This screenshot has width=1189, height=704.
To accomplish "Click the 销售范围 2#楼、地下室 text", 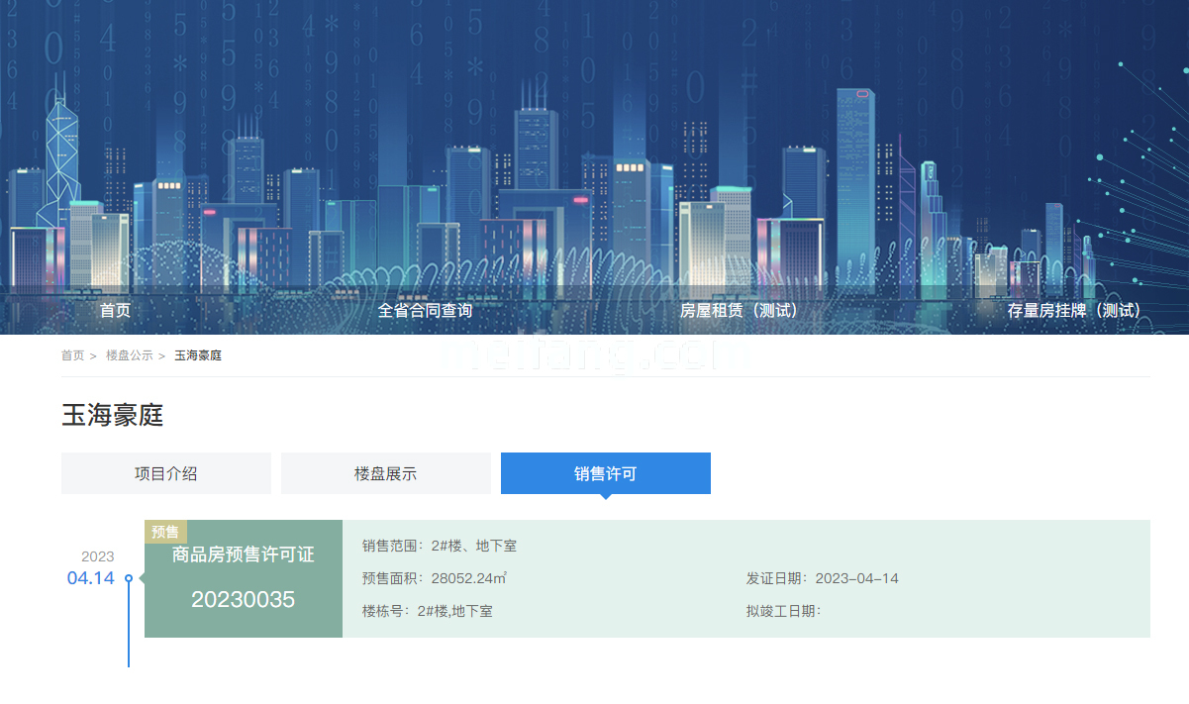I will 440,546.
